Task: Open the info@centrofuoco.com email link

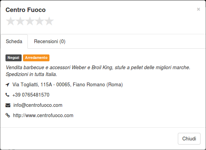Action: [38, 105]
